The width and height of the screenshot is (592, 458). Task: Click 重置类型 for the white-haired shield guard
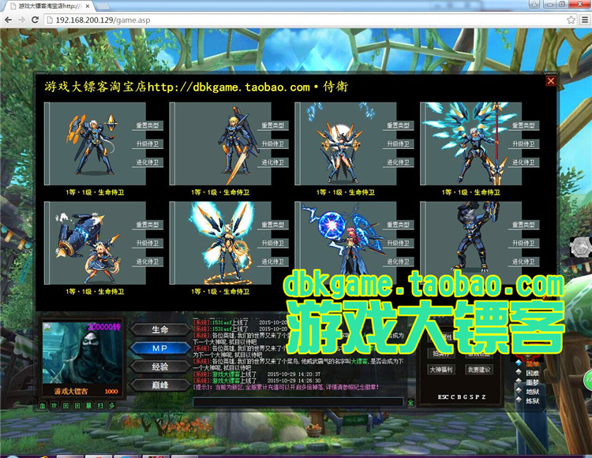pyautogui.click(x=148, y=125)
